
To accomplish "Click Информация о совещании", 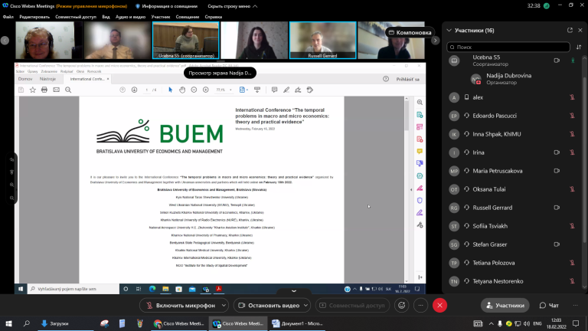I will [166, 6].
